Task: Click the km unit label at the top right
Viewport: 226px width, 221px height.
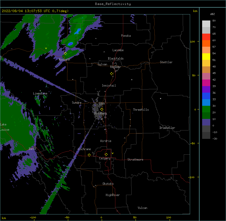Action: coord(195,11)
